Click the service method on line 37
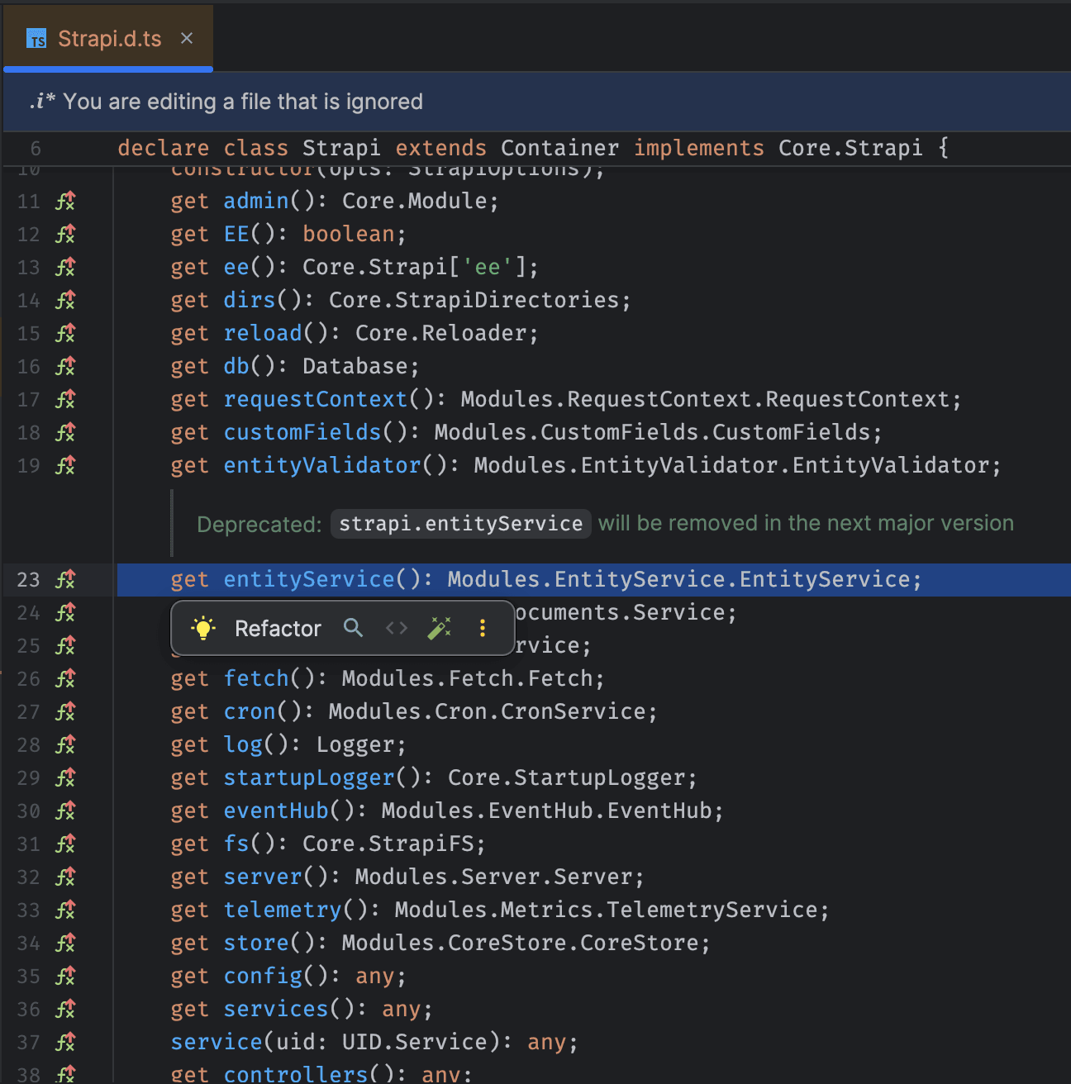Image resolution: width=1071 pixels, height=1084 pixels. coord(217,1042)
